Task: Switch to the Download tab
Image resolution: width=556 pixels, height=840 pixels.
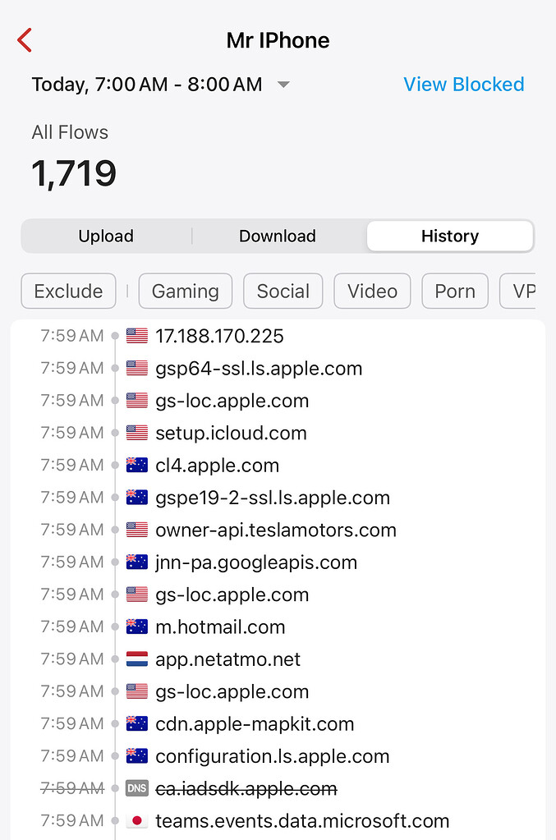Action: 278,236
